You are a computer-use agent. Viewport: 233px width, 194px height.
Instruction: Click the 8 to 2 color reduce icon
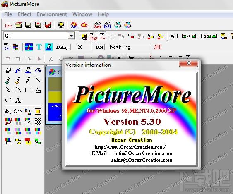(28, 121)
